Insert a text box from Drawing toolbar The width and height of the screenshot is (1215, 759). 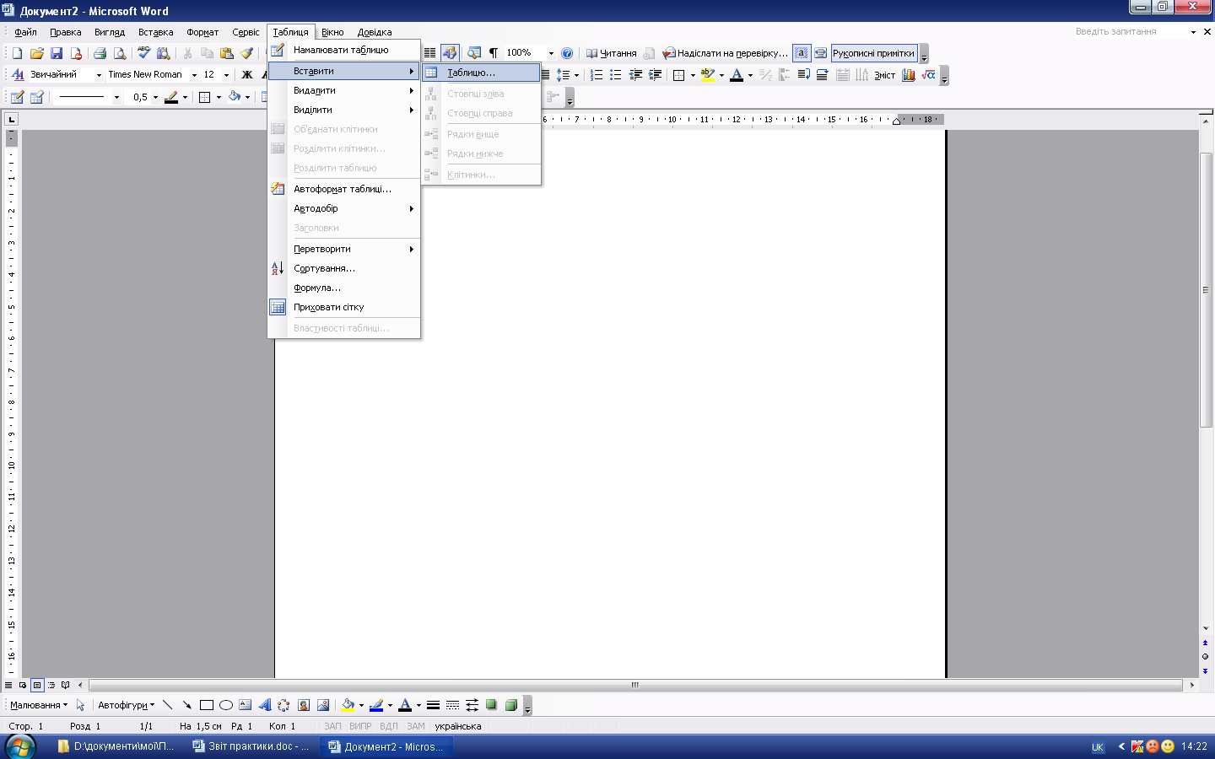coord(245,705)
